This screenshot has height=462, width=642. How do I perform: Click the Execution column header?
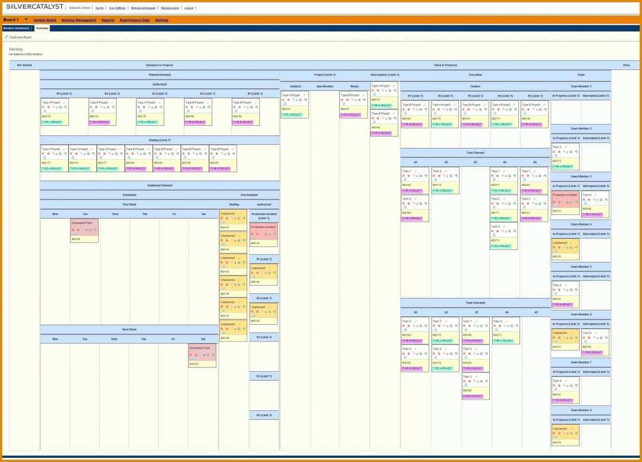[476, 75]
